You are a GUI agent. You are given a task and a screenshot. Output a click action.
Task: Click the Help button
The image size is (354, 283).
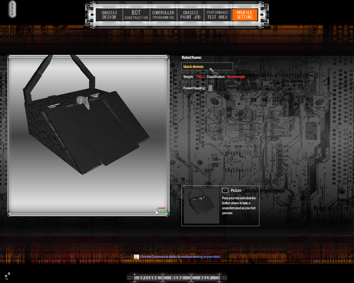coord(205,278)
